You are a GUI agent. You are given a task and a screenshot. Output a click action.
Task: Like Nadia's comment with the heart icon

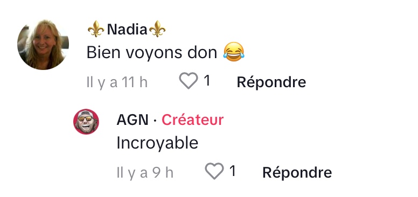(x=189, y=80)
